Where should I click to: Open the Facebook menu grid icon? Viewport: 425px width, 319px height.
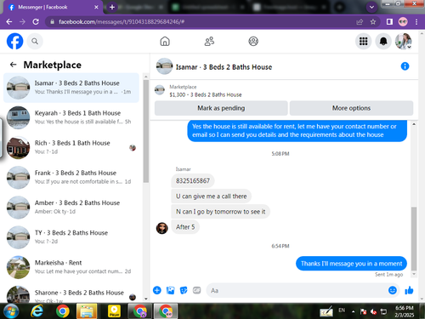tap(363, 42)
